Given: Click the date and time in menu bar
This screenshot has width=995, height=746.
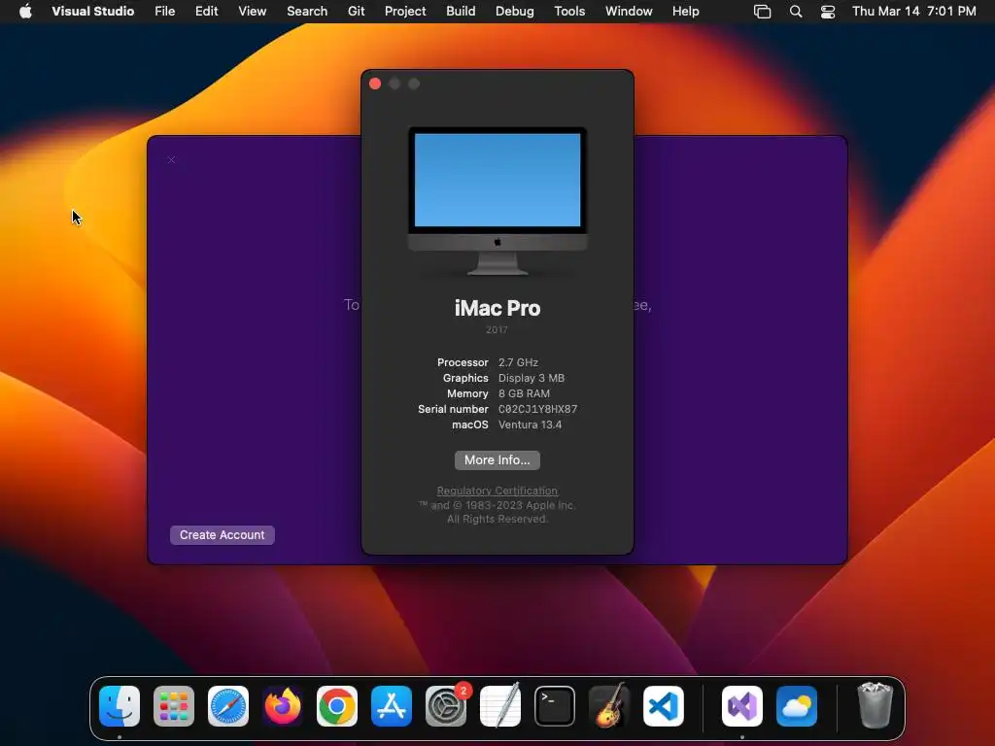Looking at the screenshot, I should 913,11.
